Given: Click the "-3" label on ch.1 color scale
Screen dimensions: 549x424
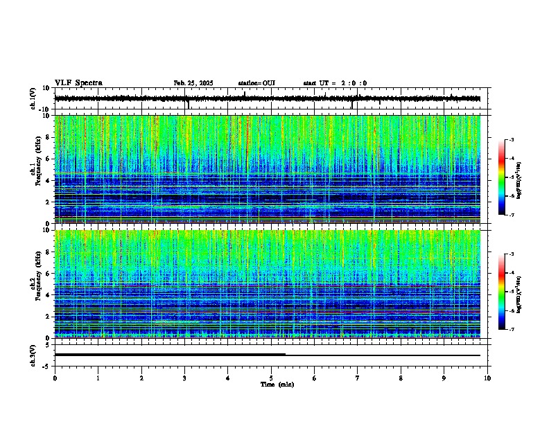Looking at the screenshot, I should (511, 139).
